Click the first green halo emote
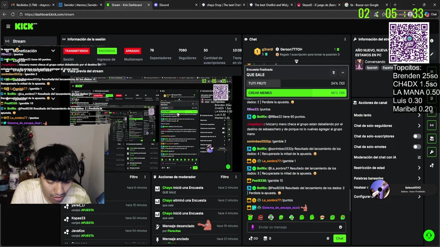440x247 pixels. [x=250, y=217]
